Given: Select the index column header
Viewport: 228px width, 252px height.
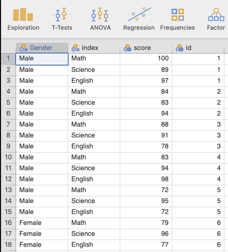Looking at the screenshot, I should pos(94,48).
